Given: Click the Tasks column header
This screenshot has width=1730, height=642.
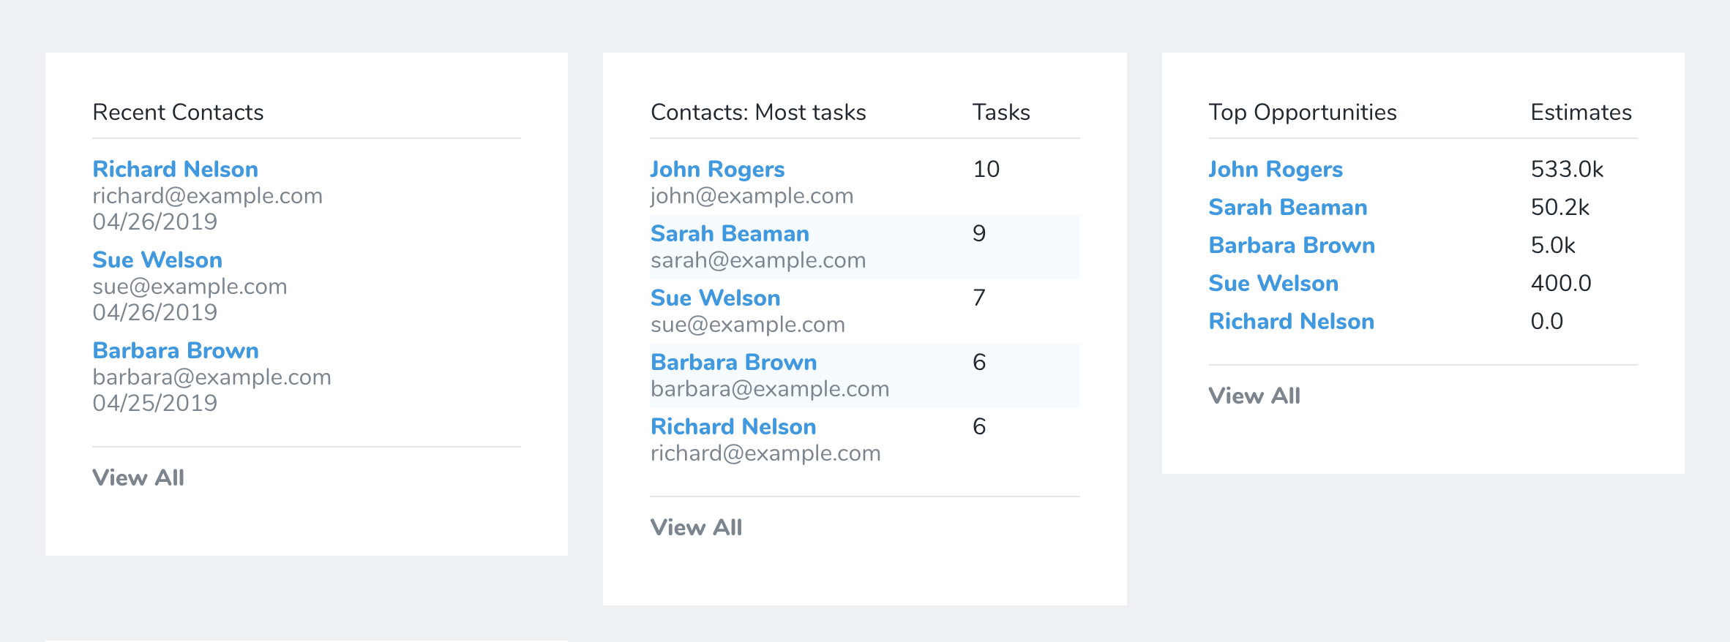Looking at the screenshot, I should (x=1001, y=113).
